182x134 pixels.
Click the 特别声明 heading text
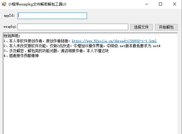coord(12,36)
